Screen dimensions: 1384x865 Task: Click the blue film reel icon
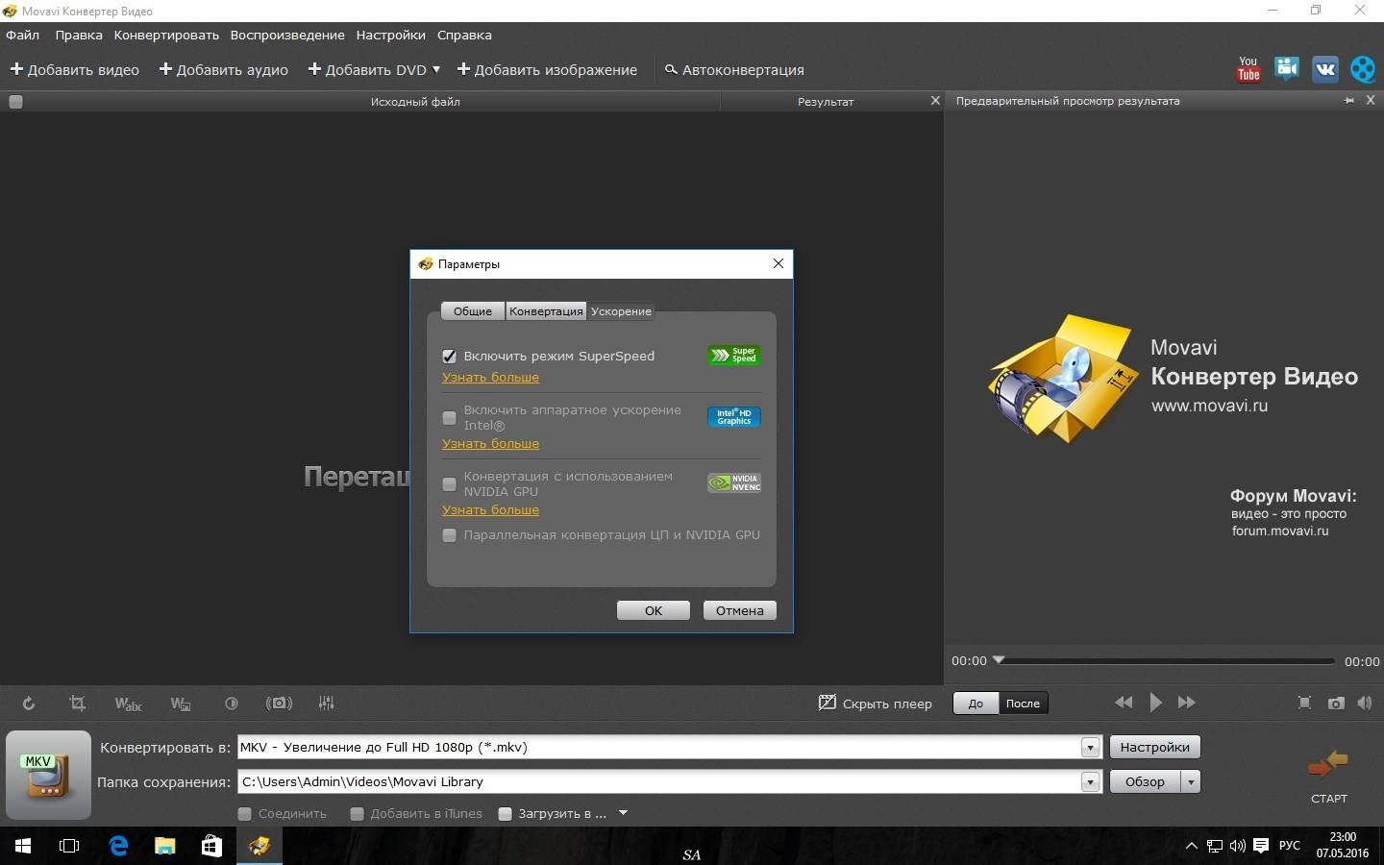(x=1363, y=68)
